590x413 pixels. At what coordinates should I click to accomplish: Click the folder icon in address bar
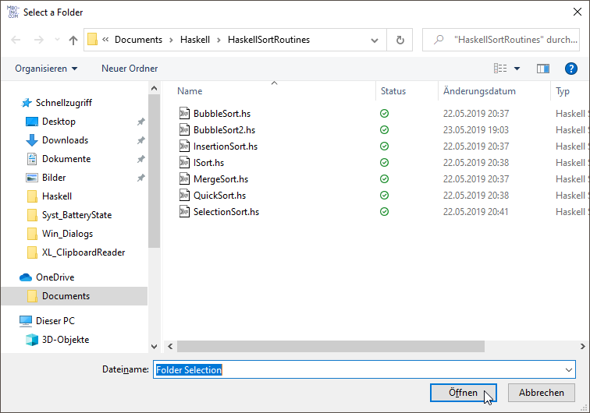tap(93, 40)
